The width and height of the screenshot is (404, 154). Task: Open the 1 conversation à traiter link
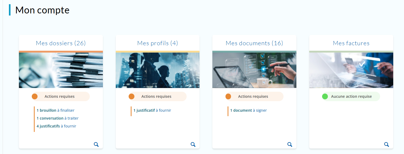(x=57, y=118)
